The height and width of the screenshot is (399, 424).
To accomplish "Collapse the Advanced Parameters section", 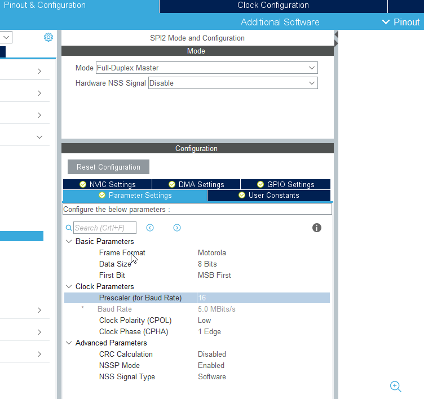I will tap(69, 343).
